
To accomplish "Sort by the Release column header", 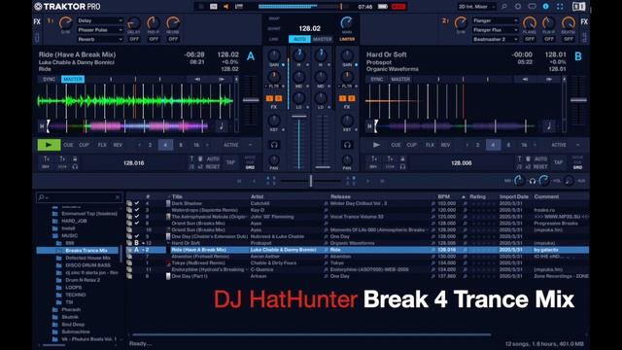I will pos(340,196).
